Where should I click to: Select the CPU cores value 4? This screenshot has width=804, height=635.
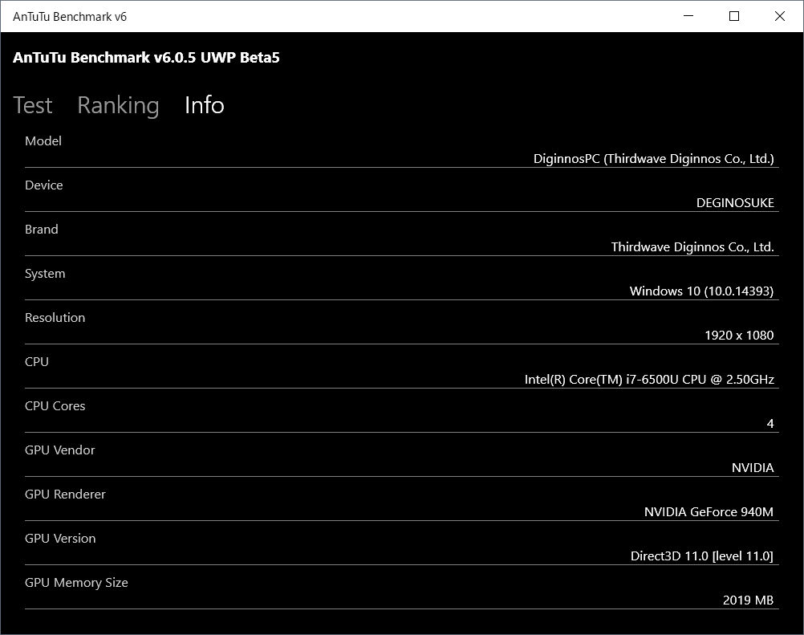point(770,424)
